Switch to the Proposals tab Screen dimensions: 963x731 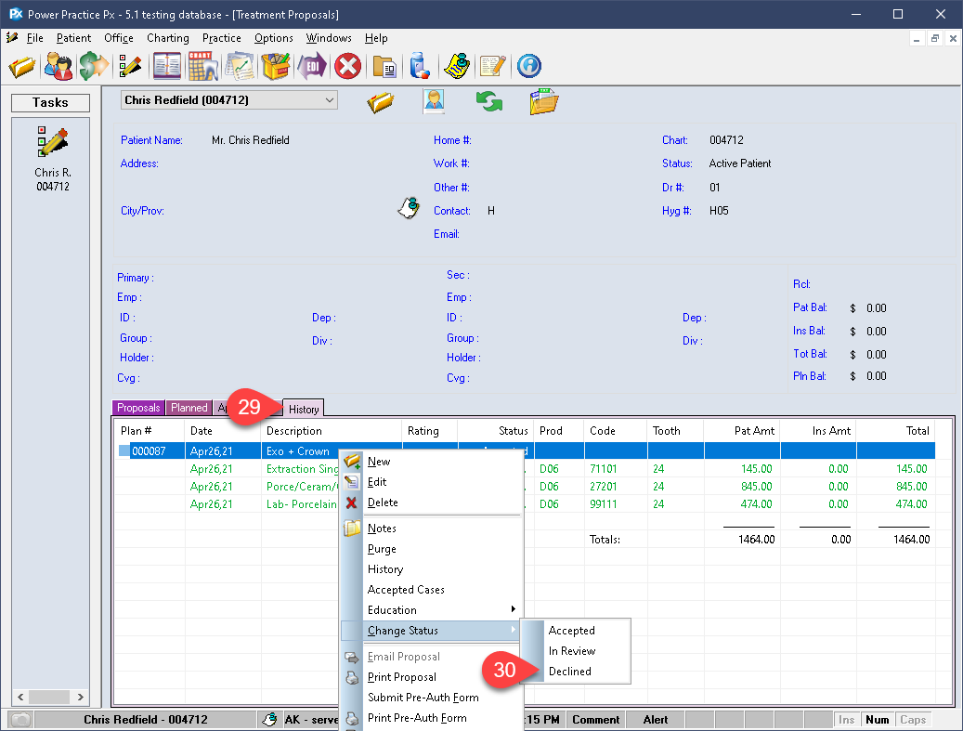(138, 408)
